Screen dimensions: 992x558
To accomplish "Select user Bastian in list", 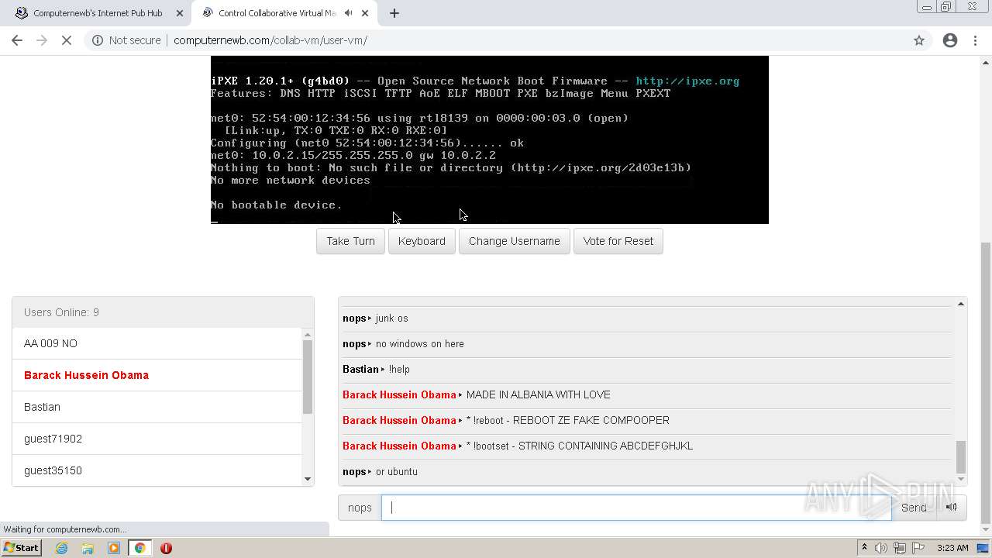I will tap(157, 407).
